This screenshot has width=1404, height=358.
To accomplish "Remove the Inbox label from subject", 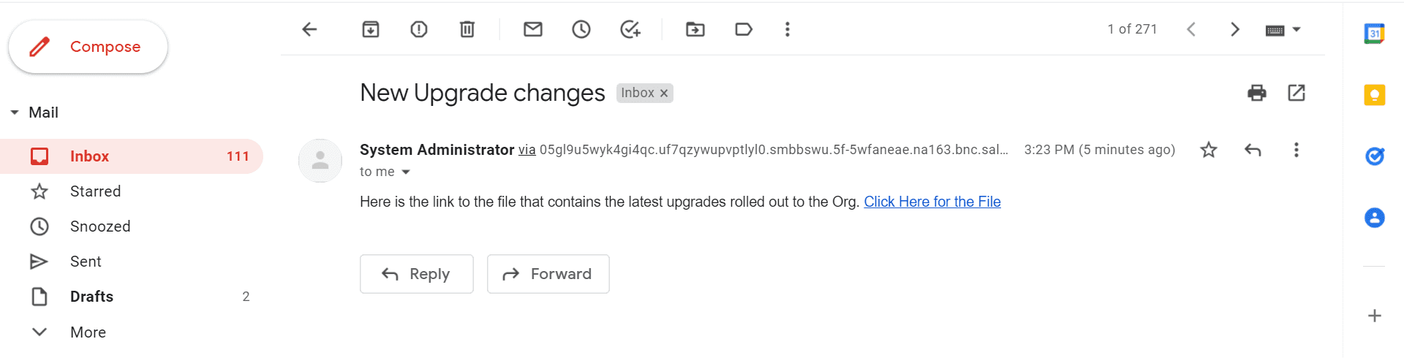I will [664, 94].
